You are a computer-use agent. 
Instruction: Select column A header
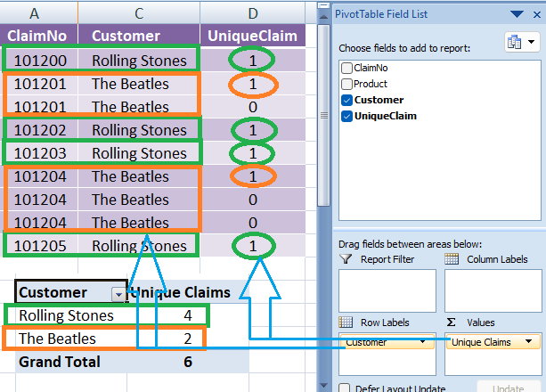coord(38,12)
